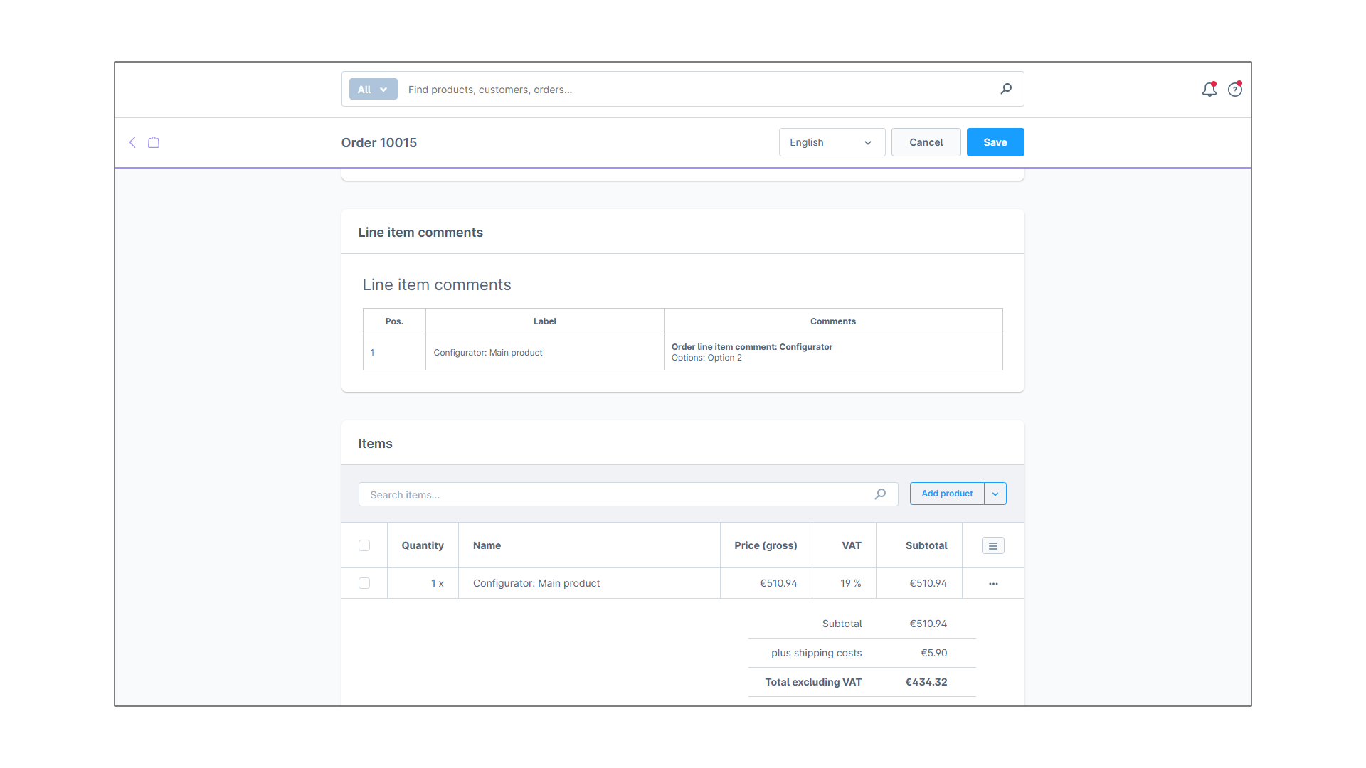
Task: Click the circular alert/error status icon
Action: pyautogui.click(x=1236, y=89)
